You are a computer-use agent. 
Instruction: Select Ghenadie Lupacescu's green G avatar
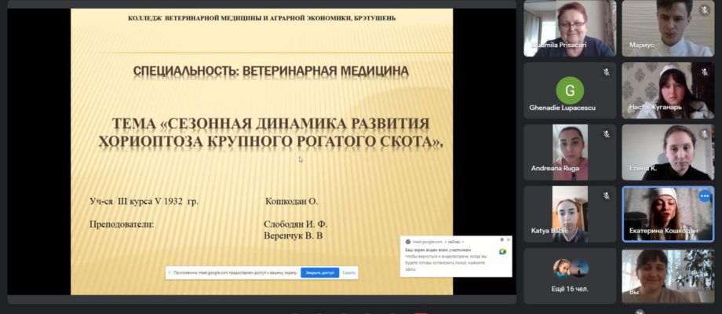pos(570,90)
